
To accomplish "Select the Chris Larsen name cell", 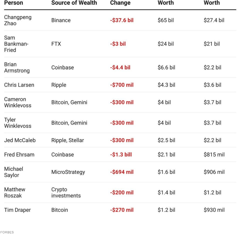I will [19, 85].
